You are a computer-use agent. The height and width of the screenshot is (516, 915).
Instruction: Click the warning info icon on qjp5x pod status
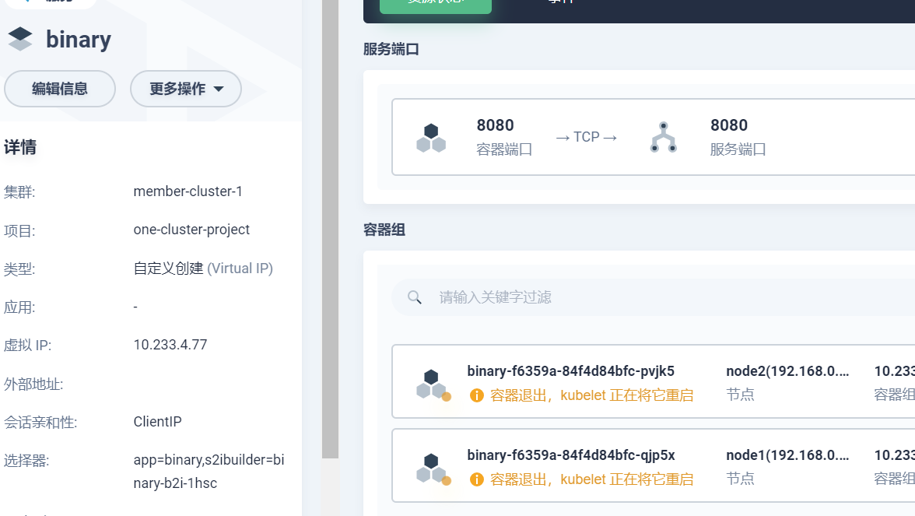click(x=476, y=479)
